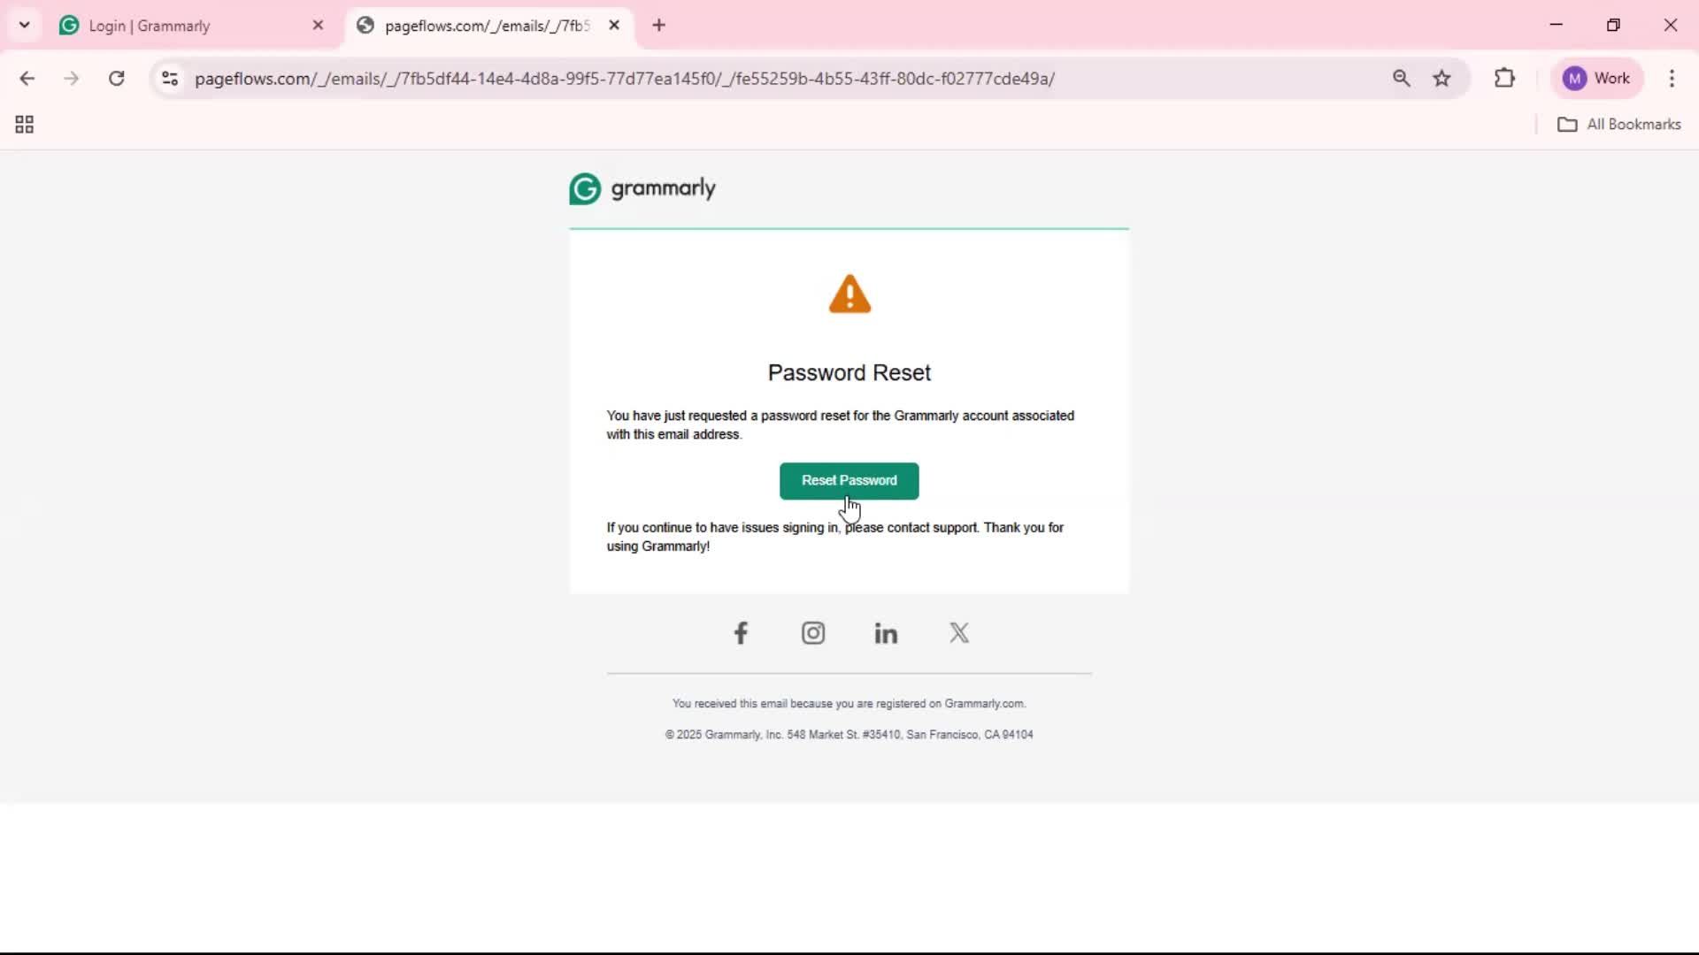This screenshot has height=955, width=1699.
Task: Click the Reset Password button
Action: pyautogui.click(x=849, y=481)
